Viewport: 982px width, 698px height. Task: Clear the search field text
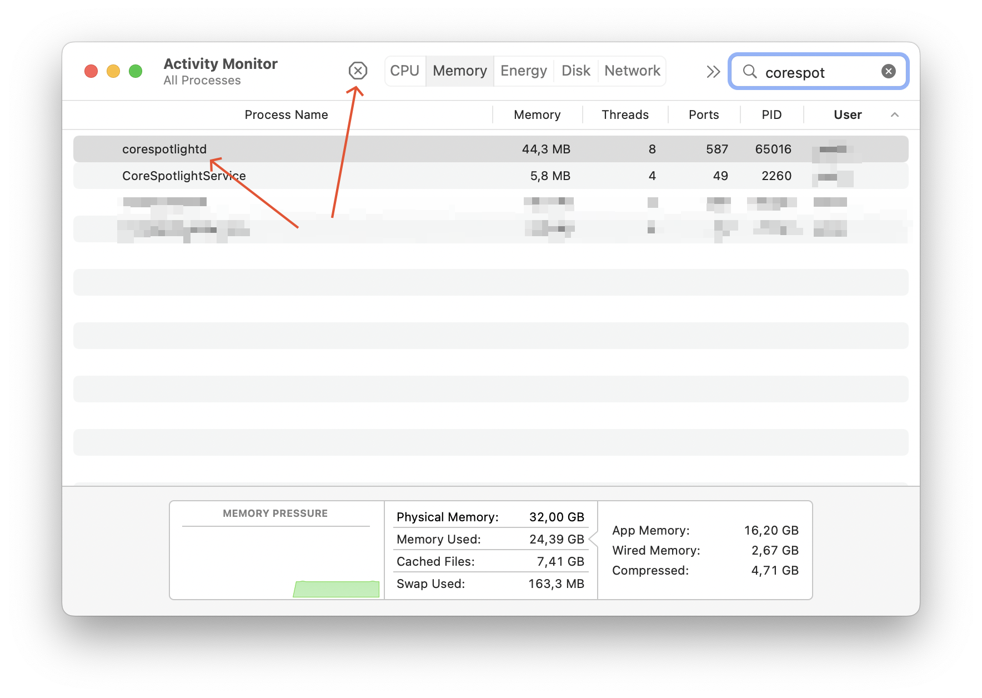click(x=888, y=71)
